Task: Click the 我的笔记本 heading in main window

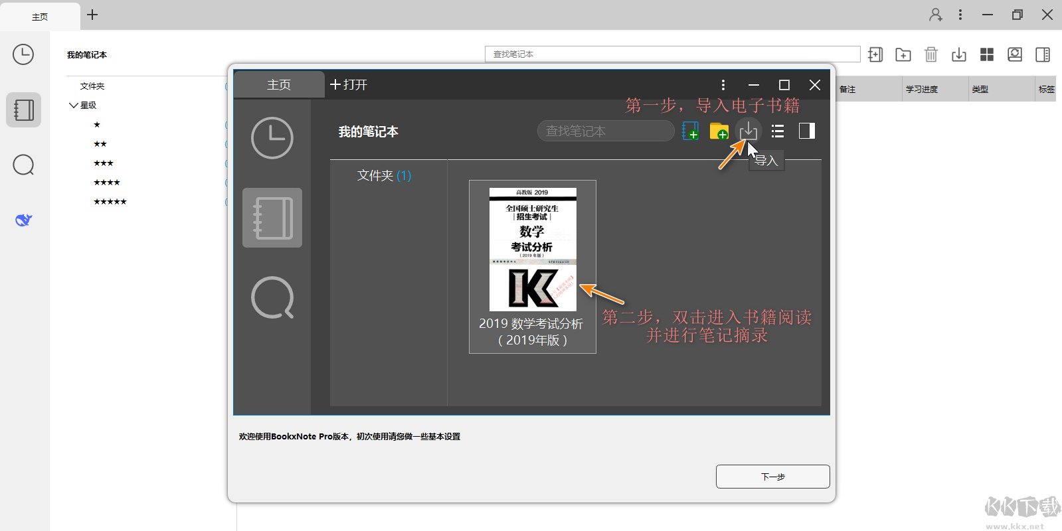Action: pos(87,54)
